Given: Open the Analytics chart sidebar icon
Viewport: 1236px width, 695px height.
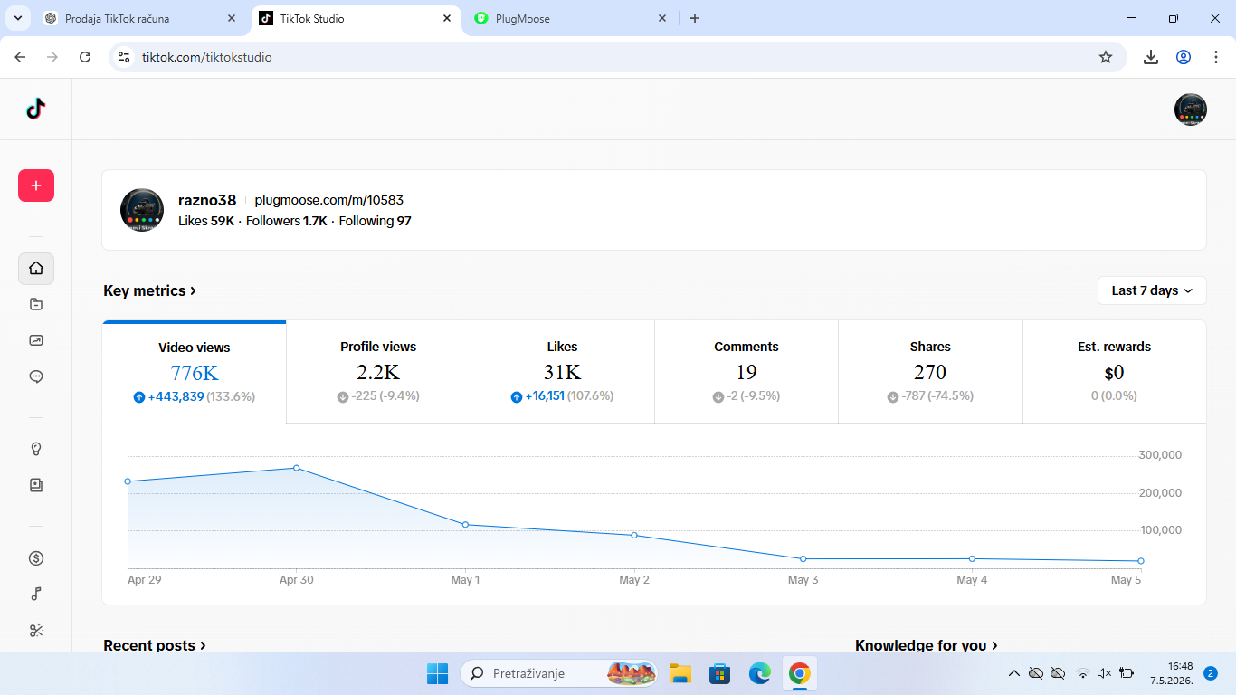Looking at the screenshot, I should (36, 340).
